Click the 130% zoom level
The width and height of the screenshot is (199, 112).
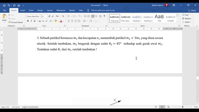(196, 107)
